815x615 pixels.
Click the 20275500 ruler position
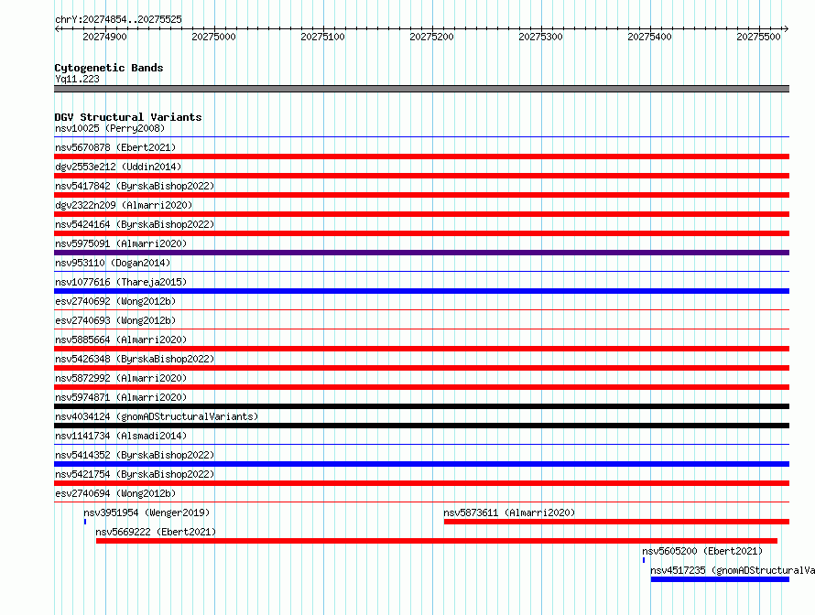coord(758,37)
